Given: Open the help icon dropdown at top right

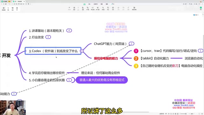Looking at the screenshot, I should click(200, 4).
